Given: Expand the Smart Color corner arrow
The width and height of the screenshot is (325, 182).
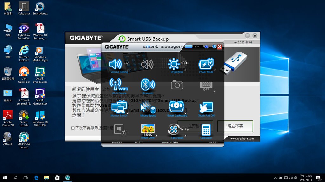Looking at the screenshot, I should [156, 136].
